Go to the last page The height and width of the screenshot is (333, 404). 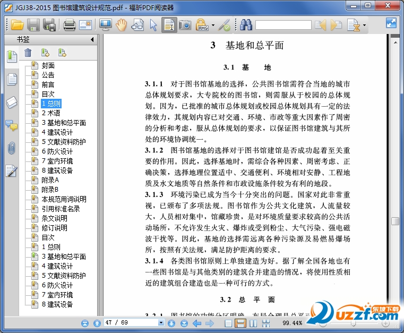pos(184,323)
